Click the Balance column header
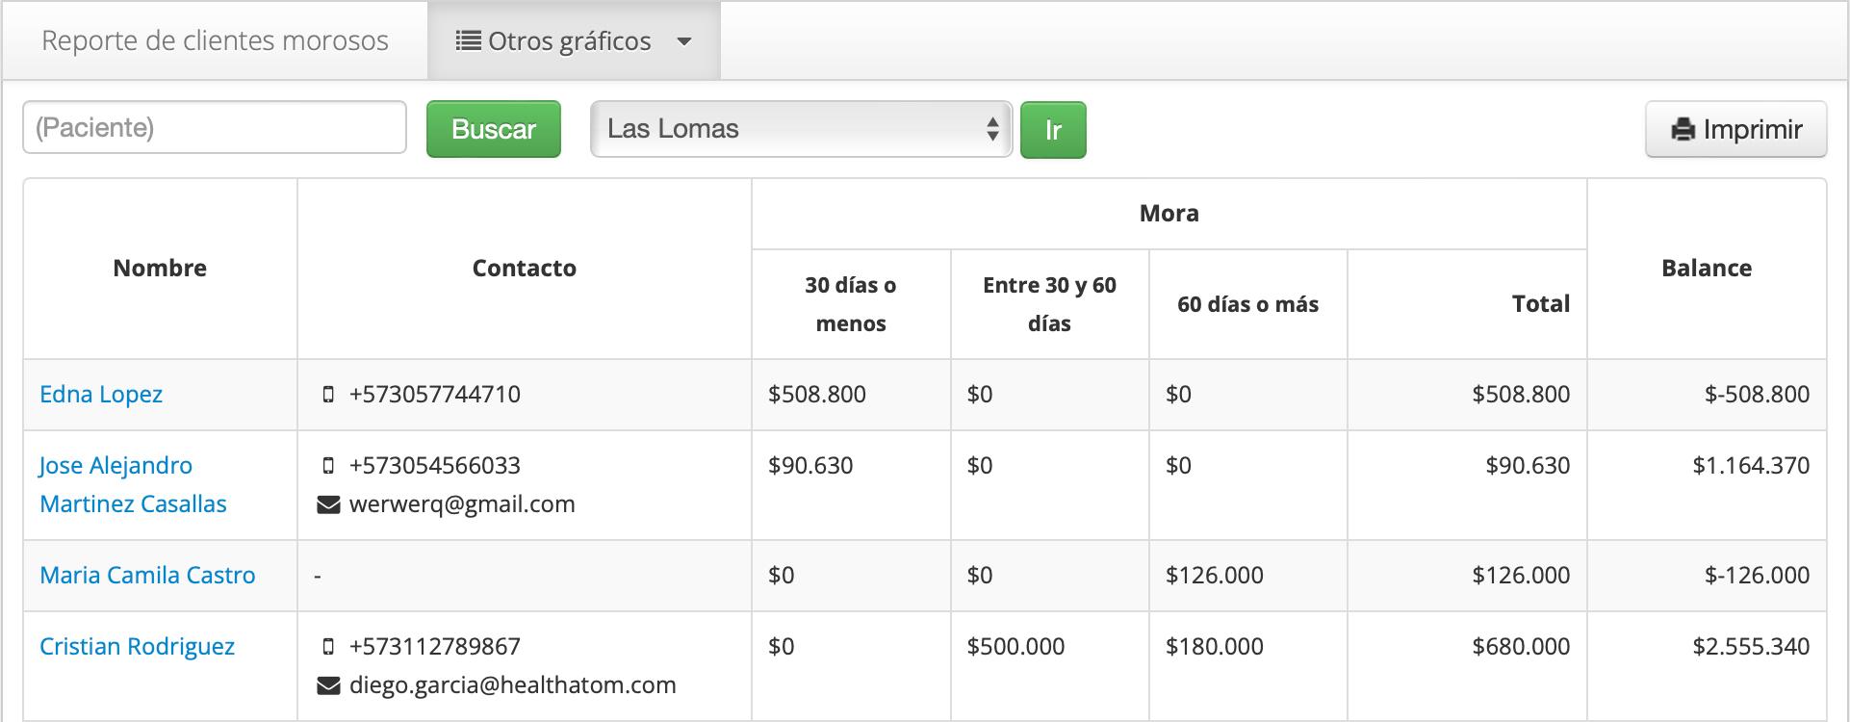 click(x=1707, y=269)
